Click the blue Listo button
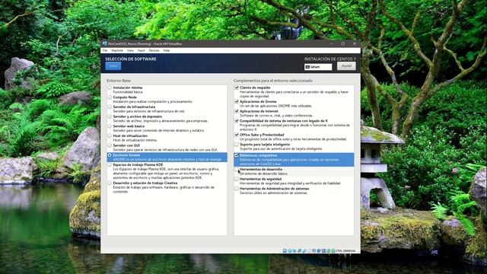487x274 pixels. [x=113, y=66]
